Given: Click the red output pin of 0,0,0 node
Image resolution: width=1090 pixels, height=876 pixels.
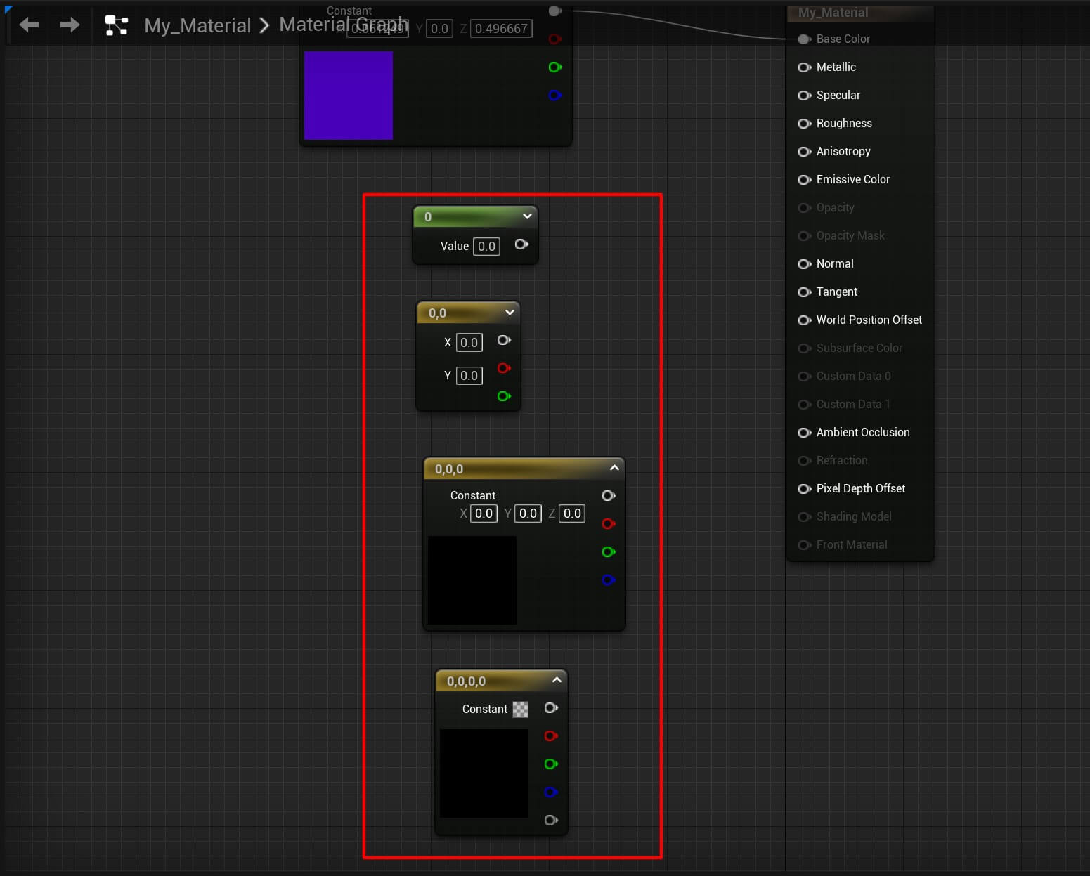Looking at the screenshot, I should (x=609, y=524).
